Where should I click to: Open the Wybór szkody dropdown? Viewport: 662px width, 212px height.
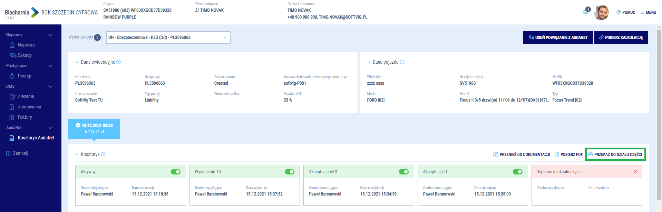(x=168, y=38)
